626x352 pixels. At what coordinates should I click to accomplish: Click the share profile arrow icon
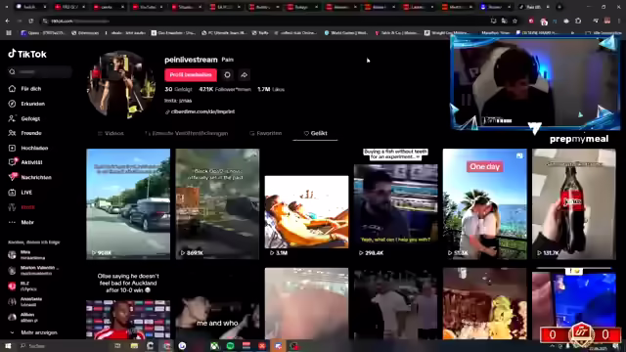[x=244, y=75]
